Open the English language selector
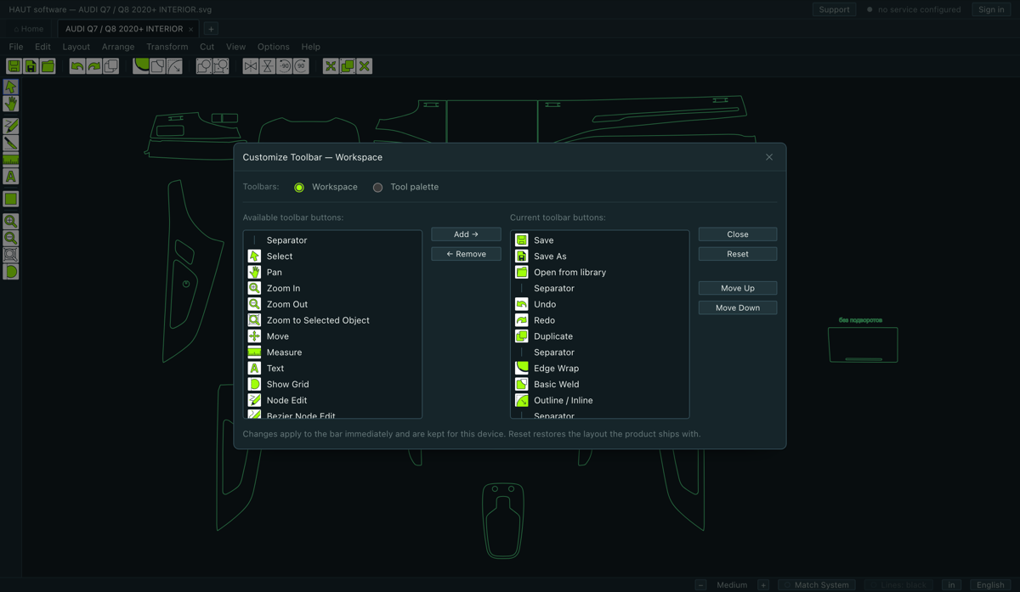This screenshot has height=592, width=1020. click(x=990, y=584)
